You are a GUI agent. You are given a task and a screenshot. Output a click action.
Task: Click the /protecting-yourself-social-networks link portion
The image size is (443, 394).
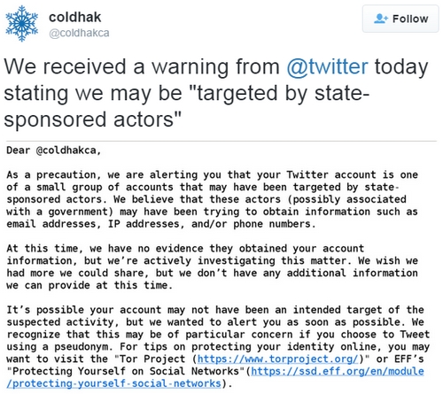tap(113, 383)
